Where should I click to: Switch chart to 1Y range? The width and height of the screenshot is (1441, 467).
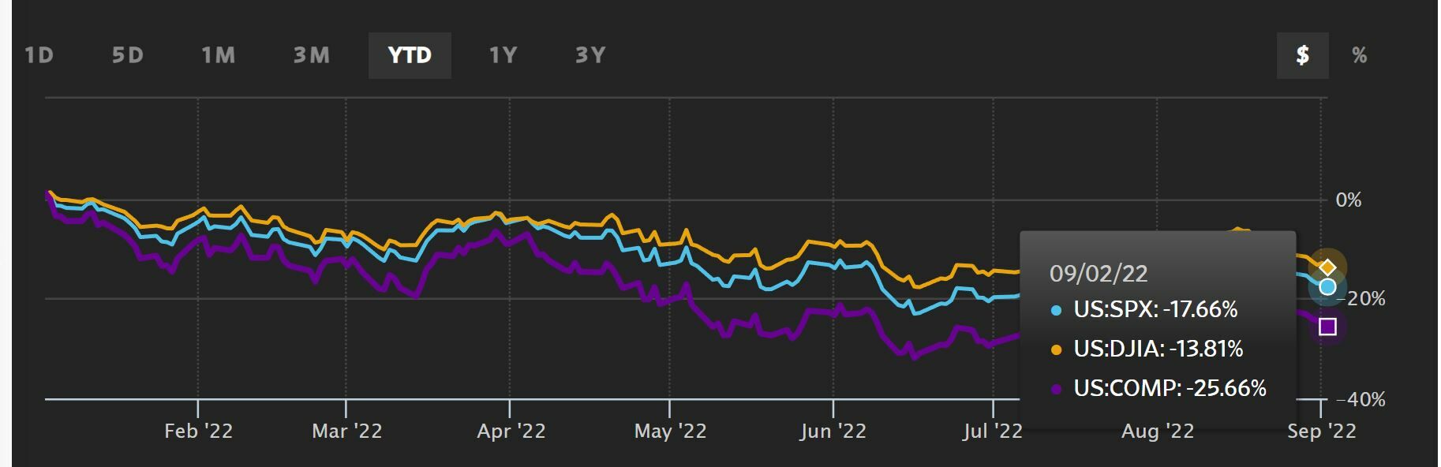(x=503, y=55)
